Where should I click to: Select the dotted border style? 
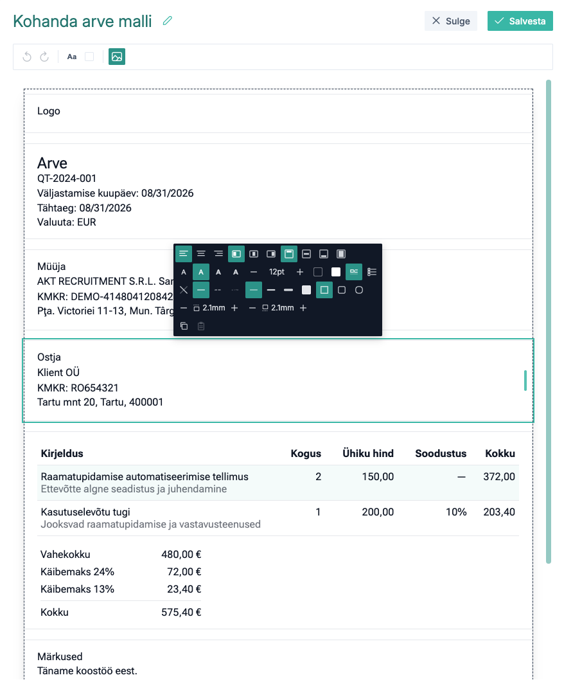(x=235, y=290)
